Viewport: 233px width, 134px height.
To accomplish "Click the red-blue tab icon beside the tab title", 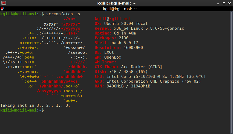I will pos(3,9).
